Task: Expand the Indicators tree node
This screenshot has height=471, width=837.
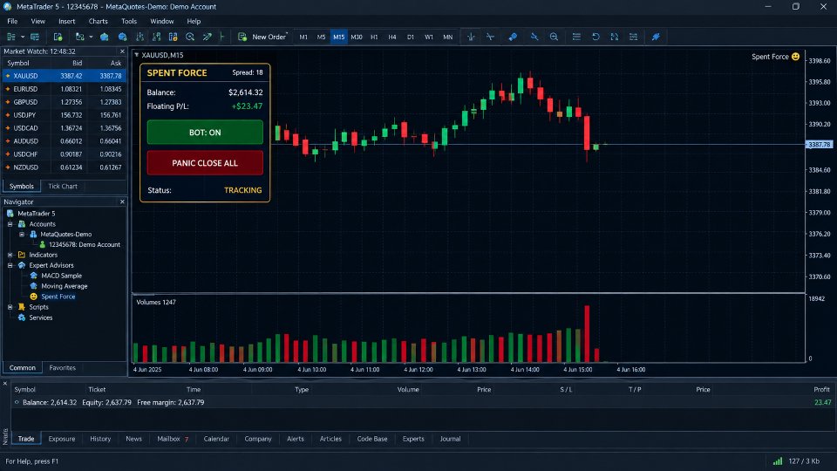Action: 10,255
